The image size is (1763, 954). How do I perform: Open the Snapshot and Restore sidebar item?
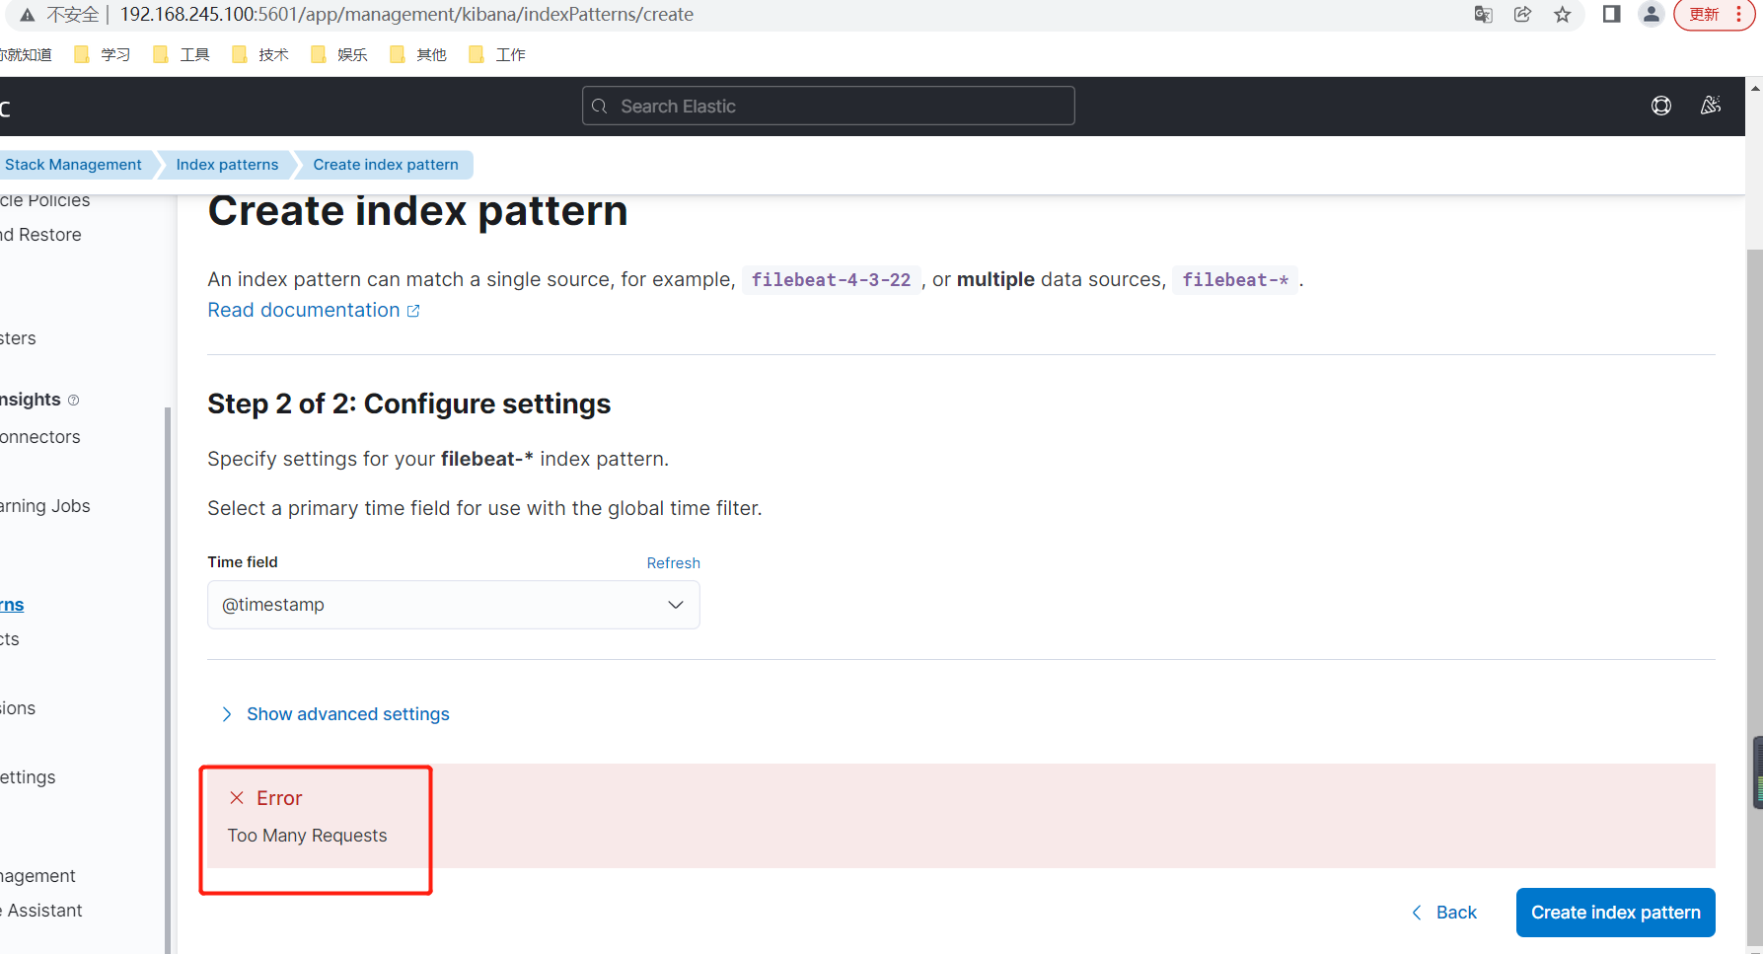tap(40, 235)
